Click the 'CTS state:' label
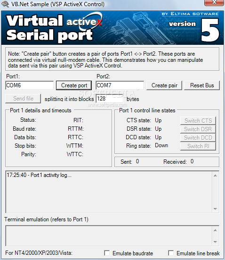 (x=139, y=120)
